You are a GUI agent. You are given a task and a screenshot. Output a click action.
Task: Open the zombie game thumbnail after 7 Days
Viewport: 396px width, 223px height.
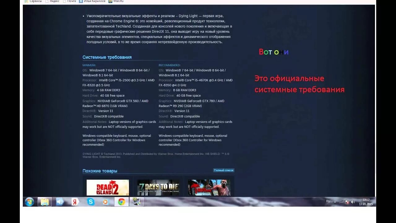[x=209, y=187]
